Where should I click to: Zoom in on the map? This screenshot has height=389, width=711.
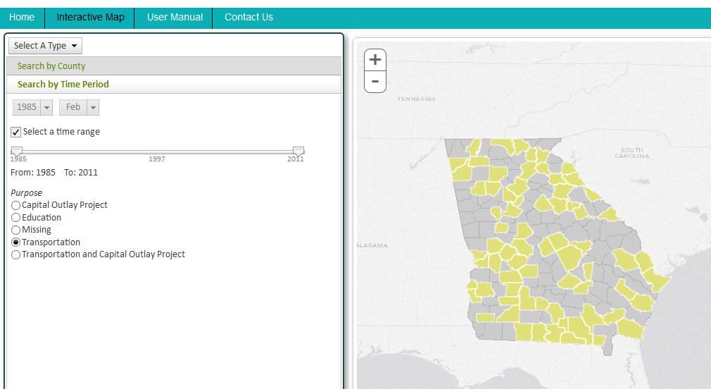click(x=375, y=60)
